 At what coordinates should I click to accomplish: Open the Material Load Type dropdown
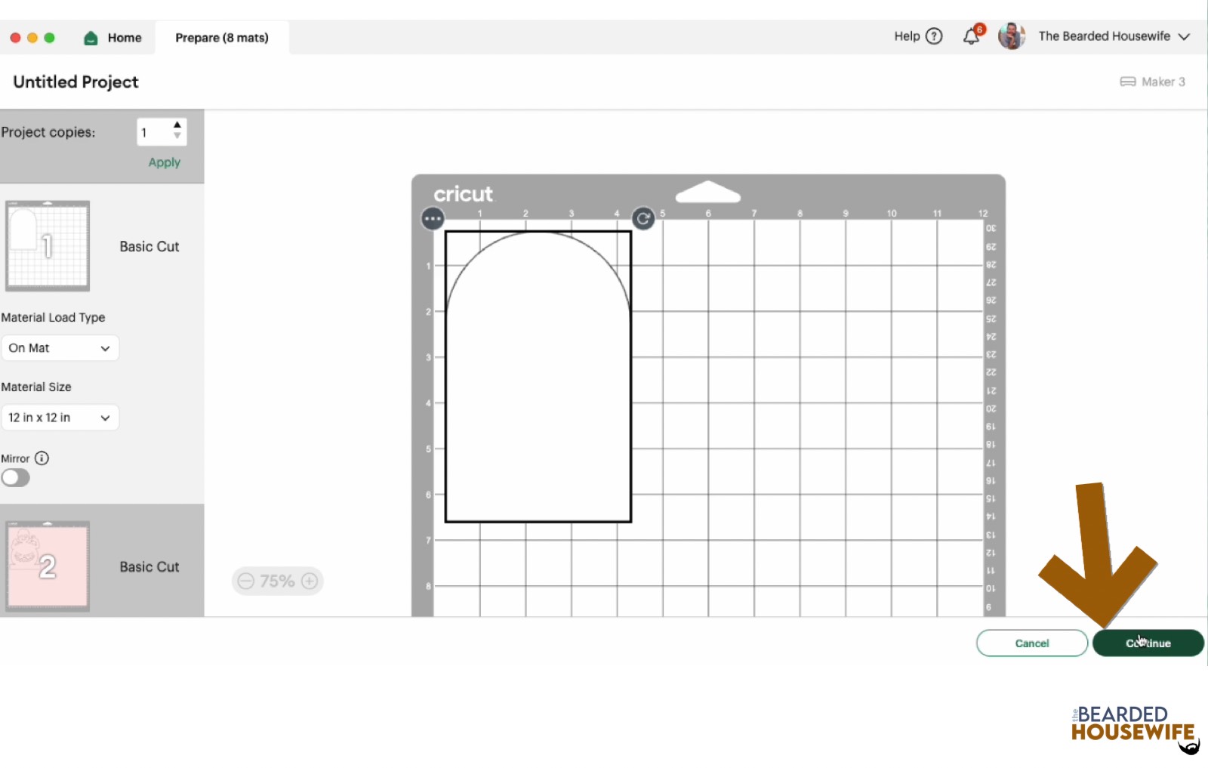(x=60, y=348)
